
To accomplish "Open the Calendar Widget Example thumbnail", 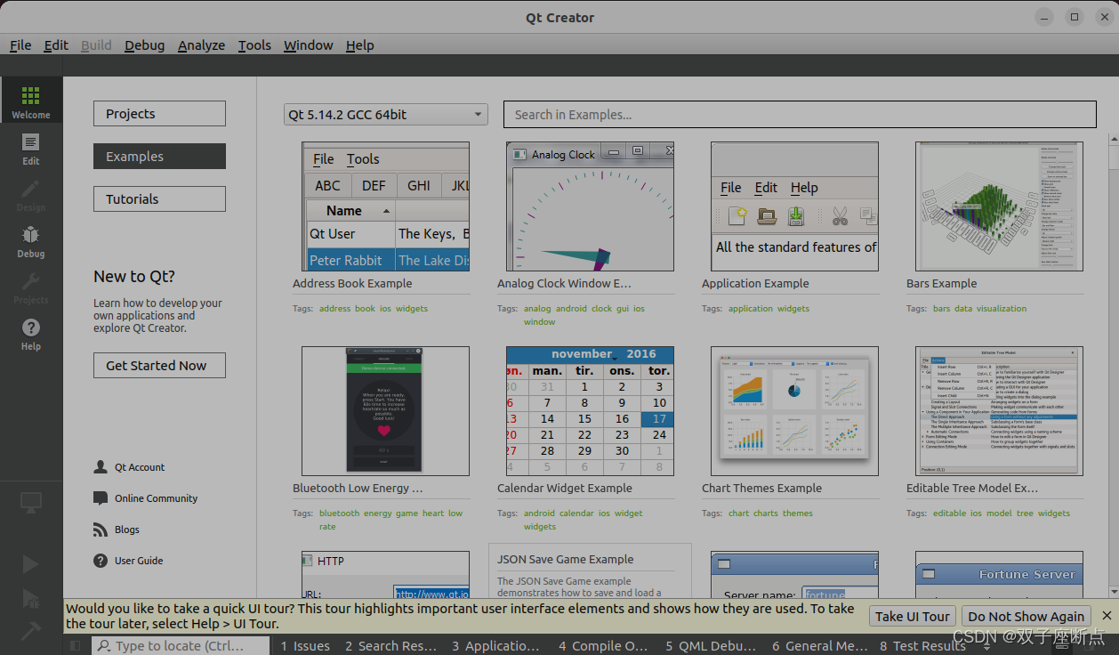I will (x=590, y=411).
